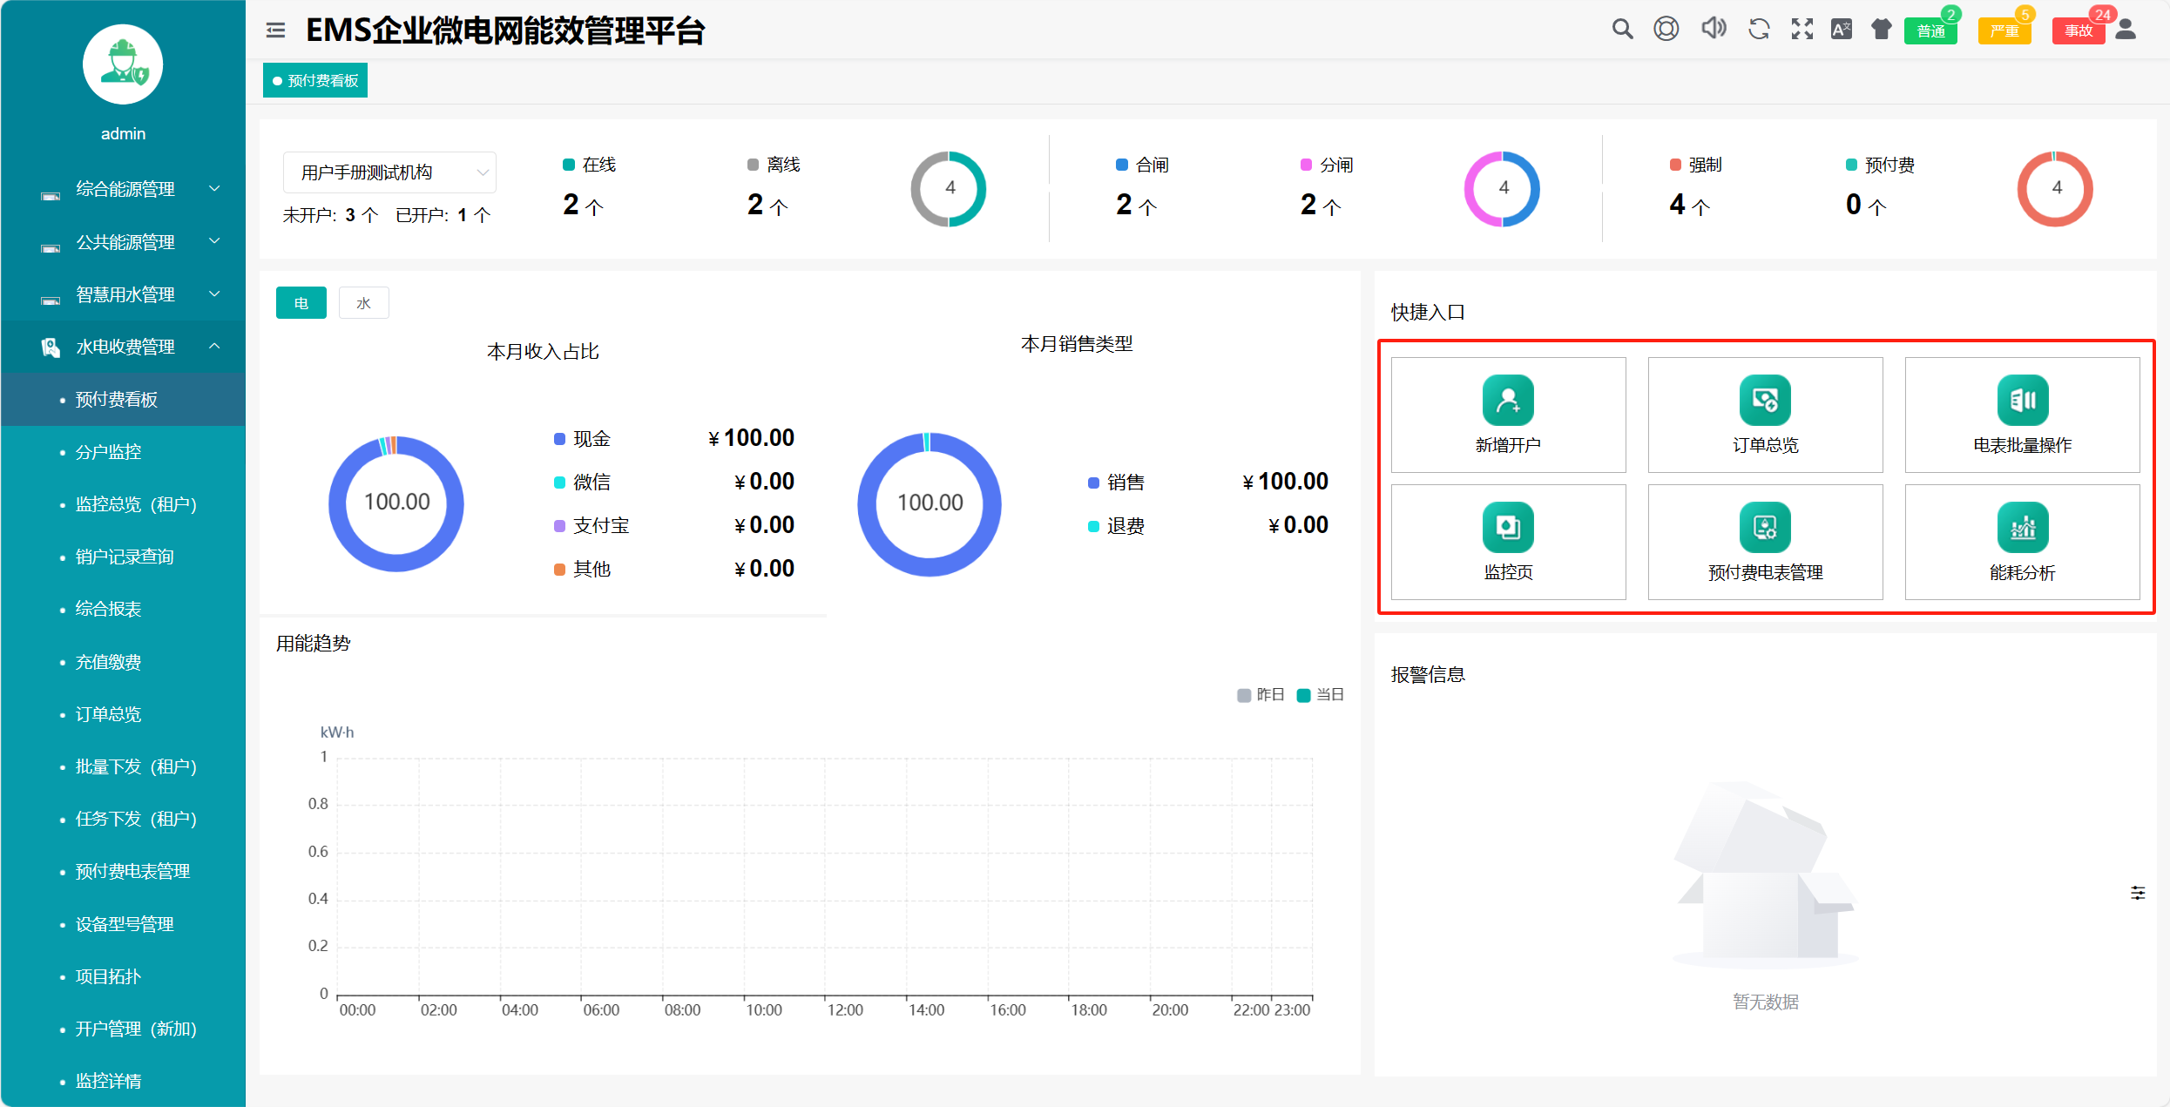
Task: Switch chart view to 水
Action: point(363,303)
